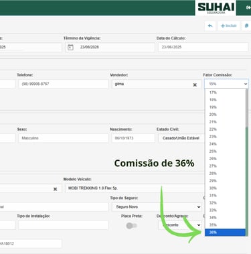Click the Modelo Veículo field
The height and width of the screenshot is (254, 251).
click(135, 188)
